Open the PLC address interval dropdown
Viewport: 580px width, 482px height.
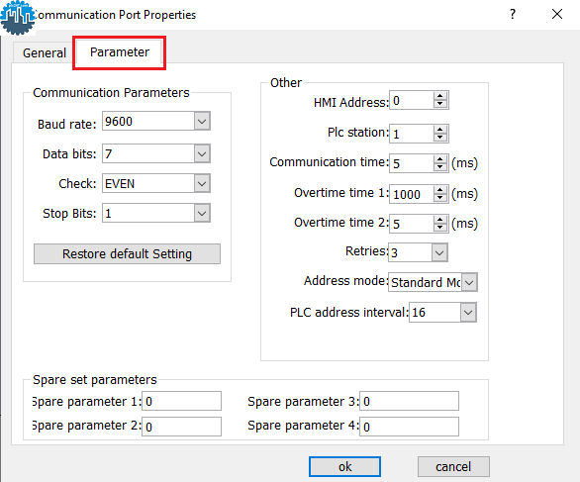[x=468, y=313]
